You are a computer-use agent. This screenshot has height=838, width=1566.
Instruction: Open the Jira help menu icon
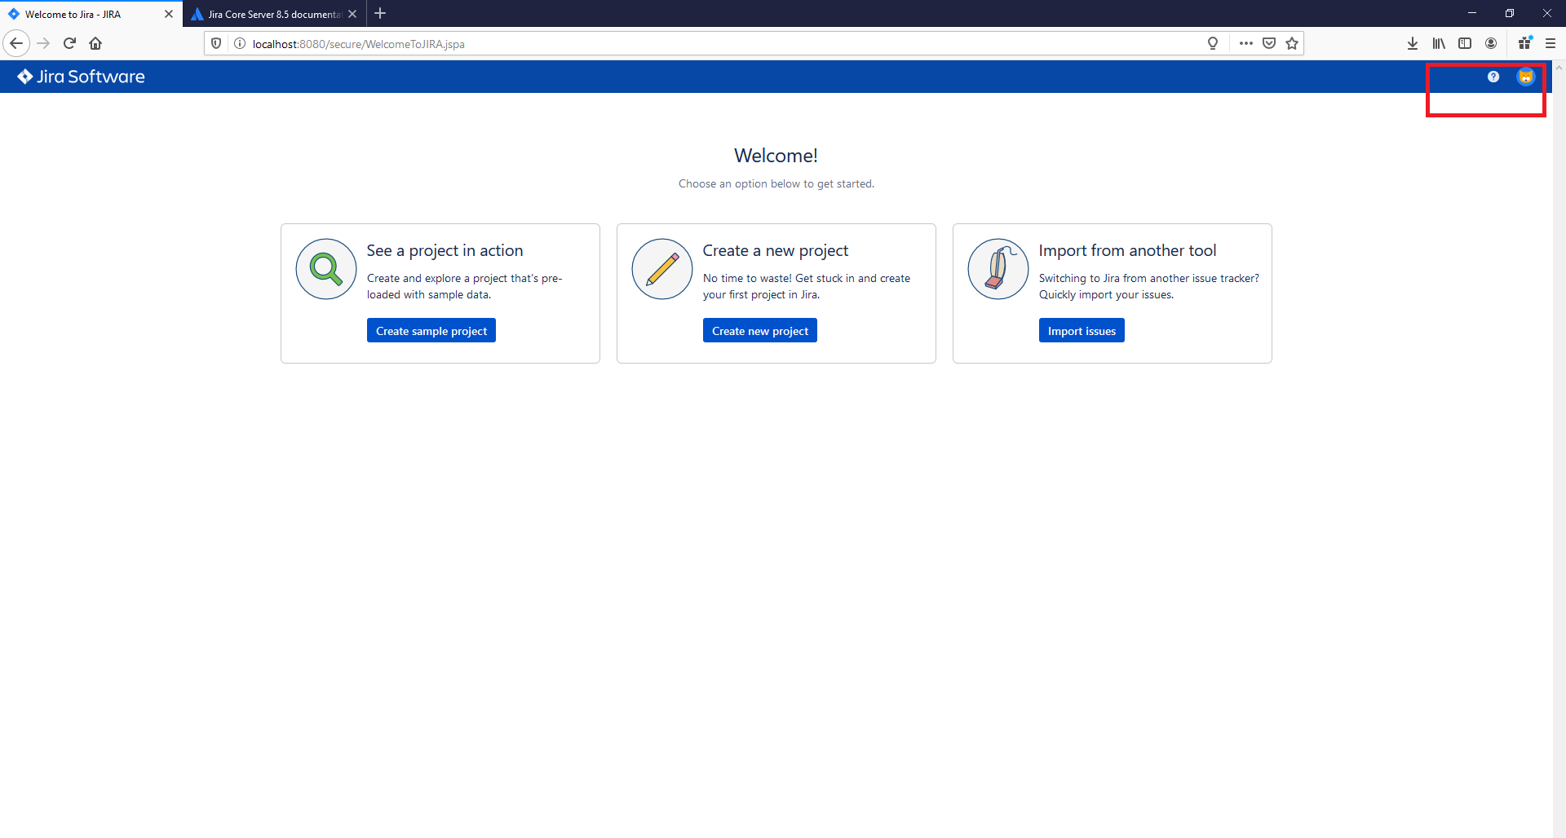(x=1493, y=77)
